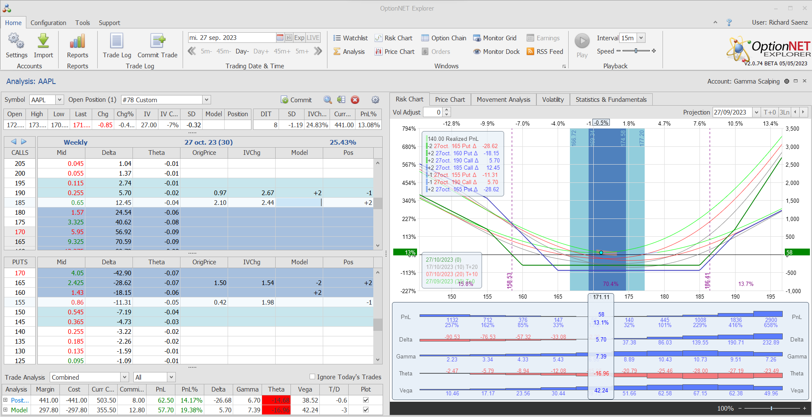Jump back with double-left chevron
Image resolution: width=812 pixels, height=417 pixels.
[x=192, y=51]
